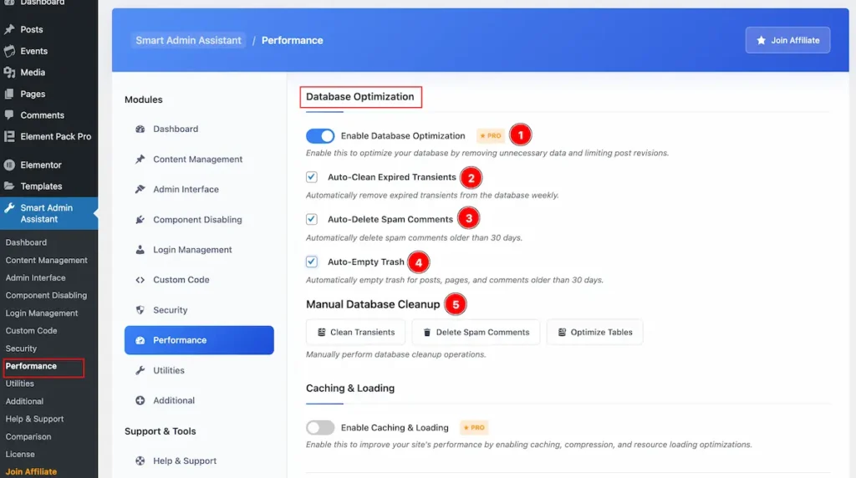This screenshot has width=856, height=478.
Task: Click the Additional plus-circle icon
Action: (140, 400)
